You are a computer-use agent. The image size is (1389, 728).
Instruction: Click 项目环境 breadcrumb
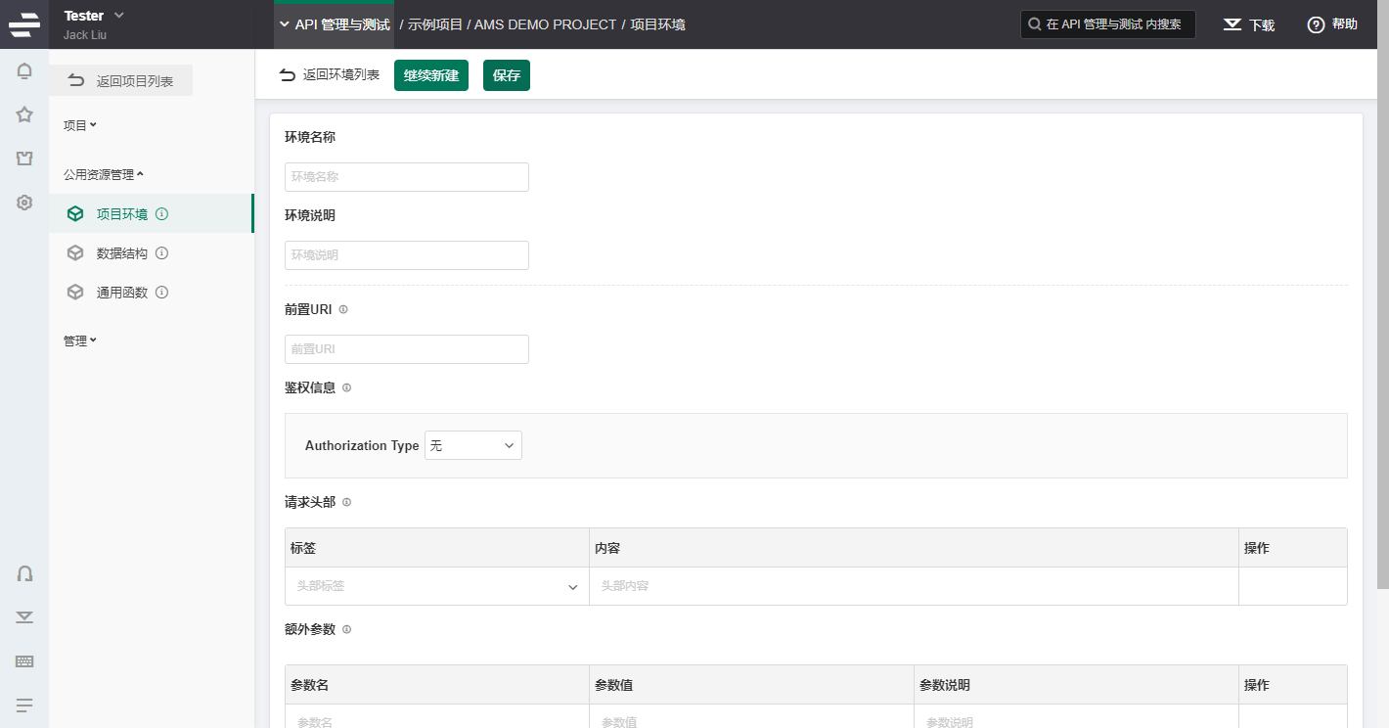coord(657,24)
